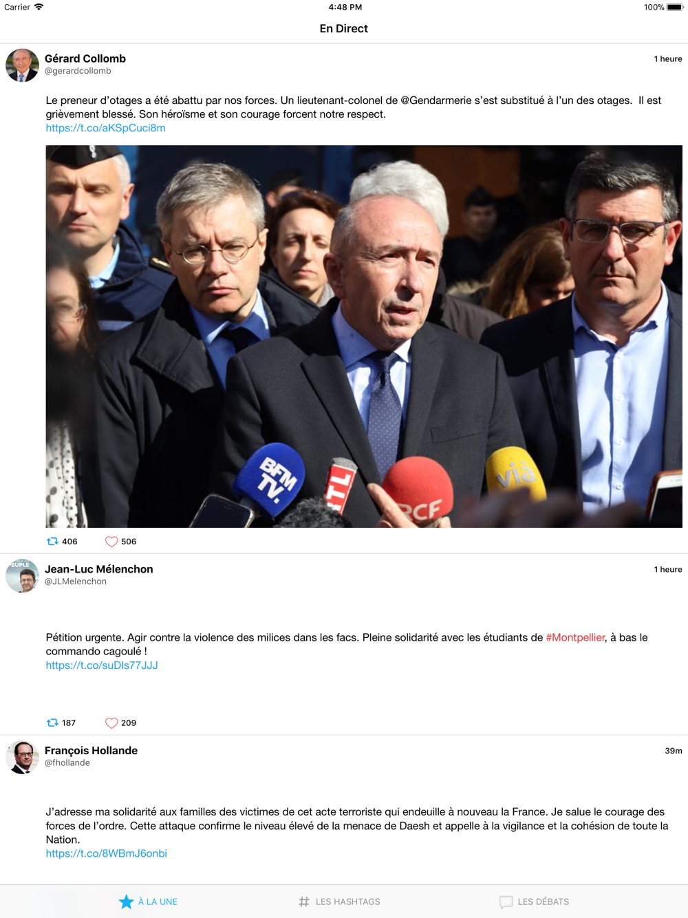Open François Hollande's profile avatar
Viewport: 688px width, 918px height.
[x=22, y=757]
